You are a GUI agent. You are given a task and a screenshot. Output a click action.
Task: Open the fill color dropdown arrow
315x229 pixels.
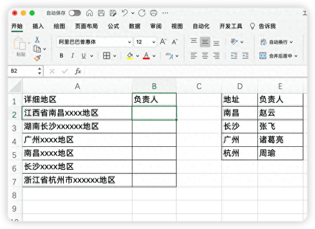[x=138, y=56]
